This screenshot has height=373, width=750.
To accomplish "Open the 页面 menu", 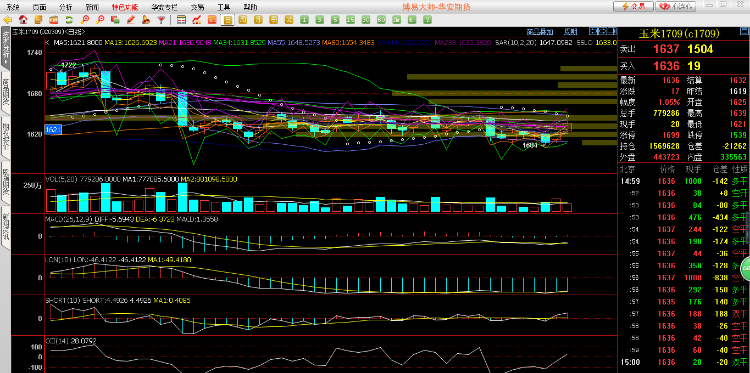I will [40, 7].
